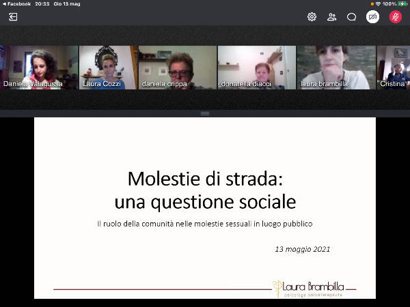410x307 pixels.
Task: Grab the divider handle above the slide
Action: pyautogui.click(x=205, y=113)
